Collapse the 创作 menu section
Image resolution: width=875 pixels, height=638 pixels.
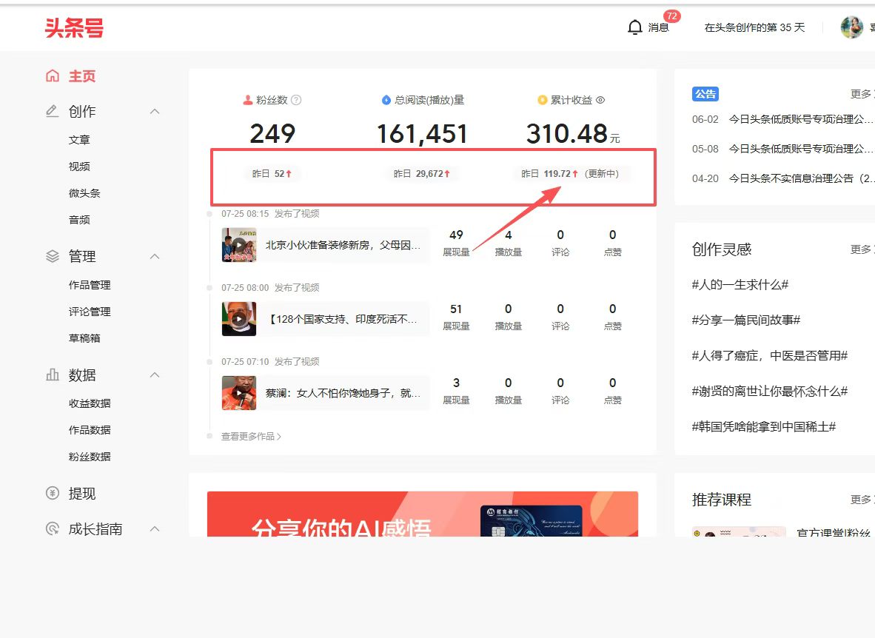point(155,112)
